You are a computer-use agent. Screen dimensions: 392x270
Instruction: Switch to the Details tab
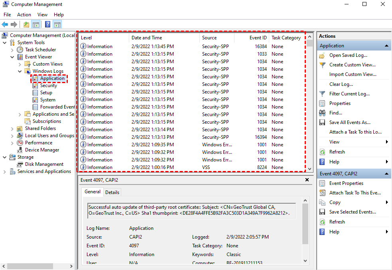(x=112, y=192)
